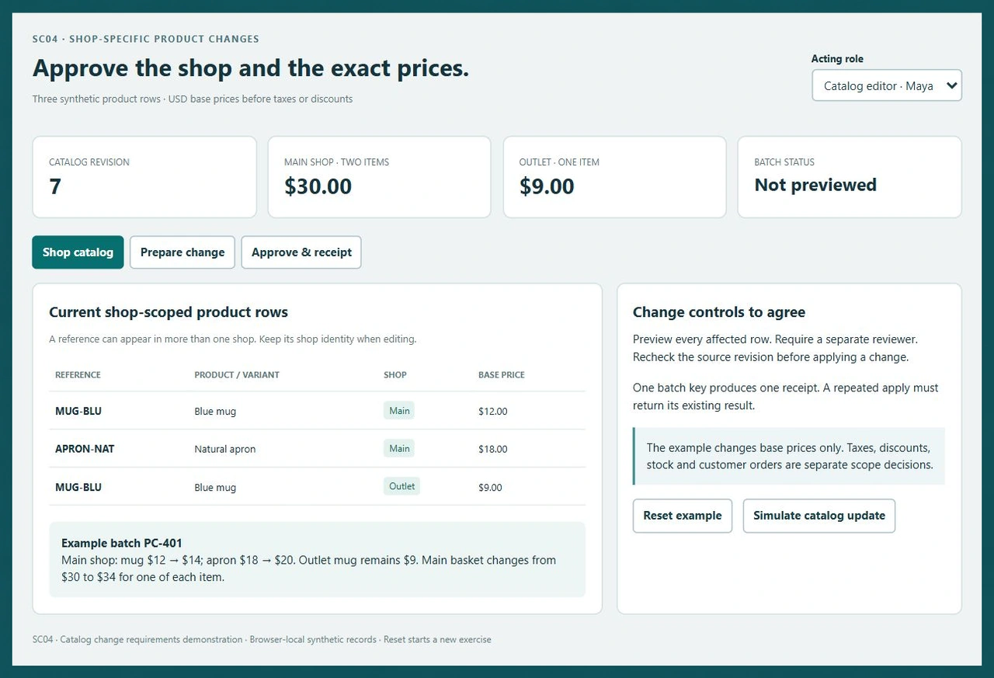Open the Acting role dropdown
Image resolution: width=994 pixels, height=678 pixels.
pos(887,85)
